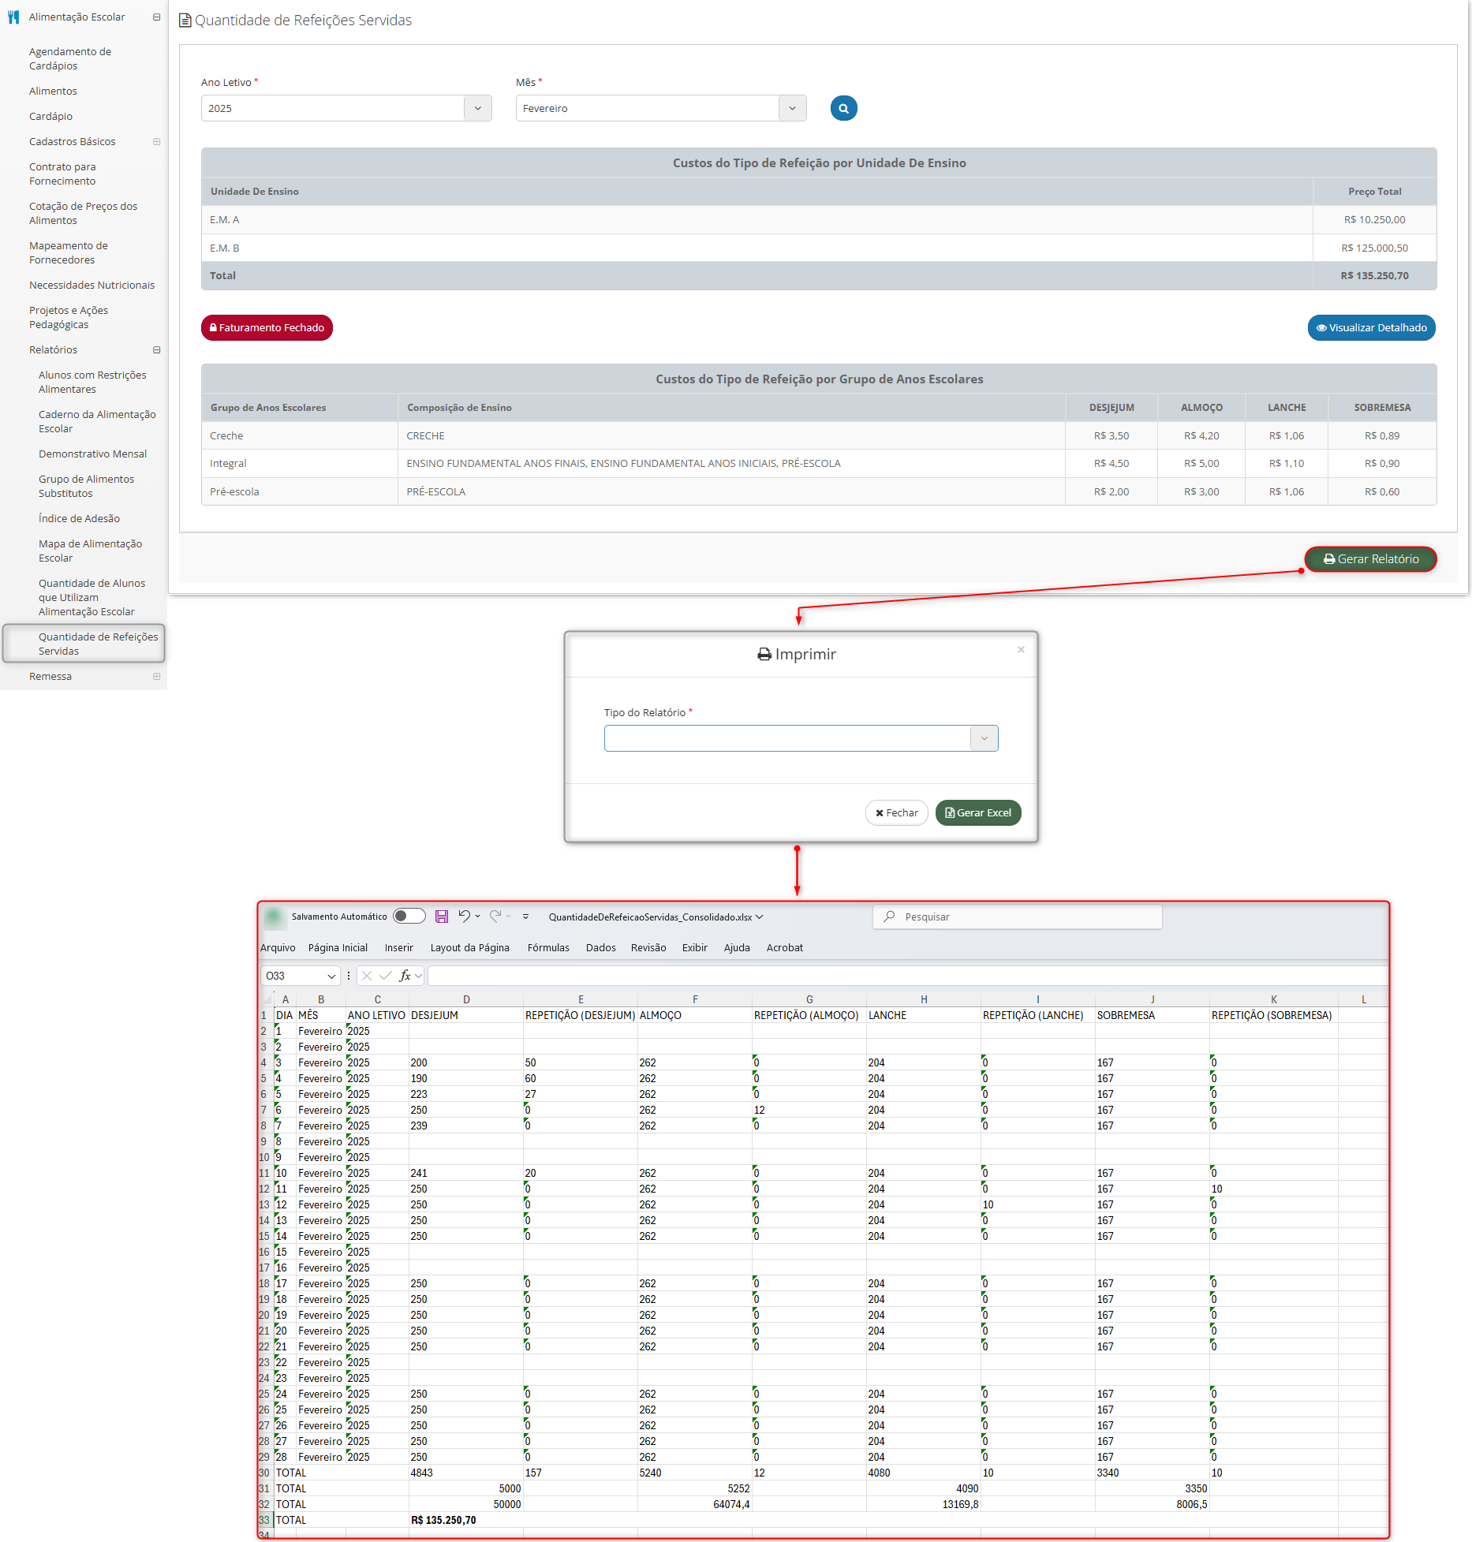Click the Excel save disk icon

click(x=442, y=916)
